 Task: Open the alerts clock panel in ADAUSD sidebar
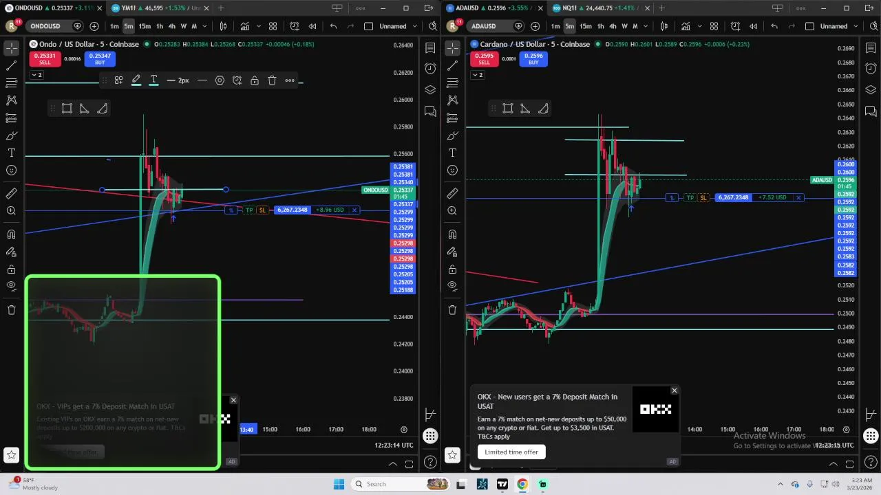click(x=871, y=69)
